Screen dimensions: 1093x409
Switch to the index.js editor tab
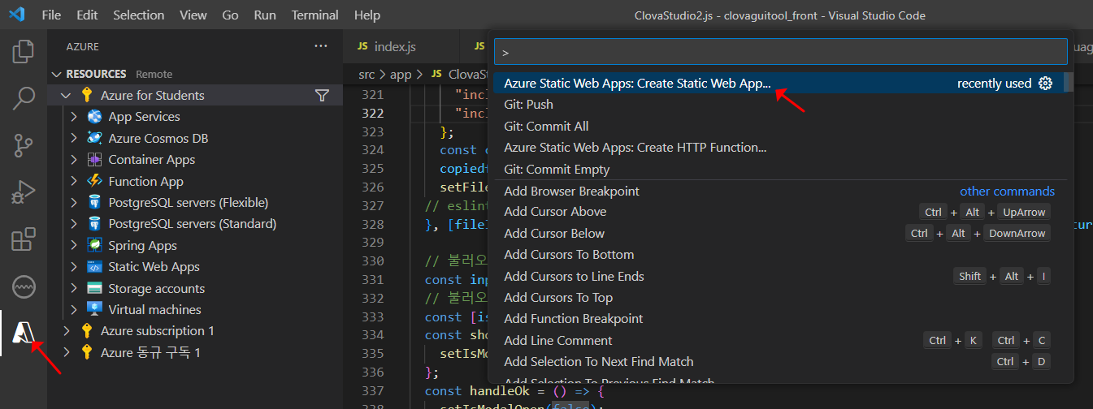point(394,47)
